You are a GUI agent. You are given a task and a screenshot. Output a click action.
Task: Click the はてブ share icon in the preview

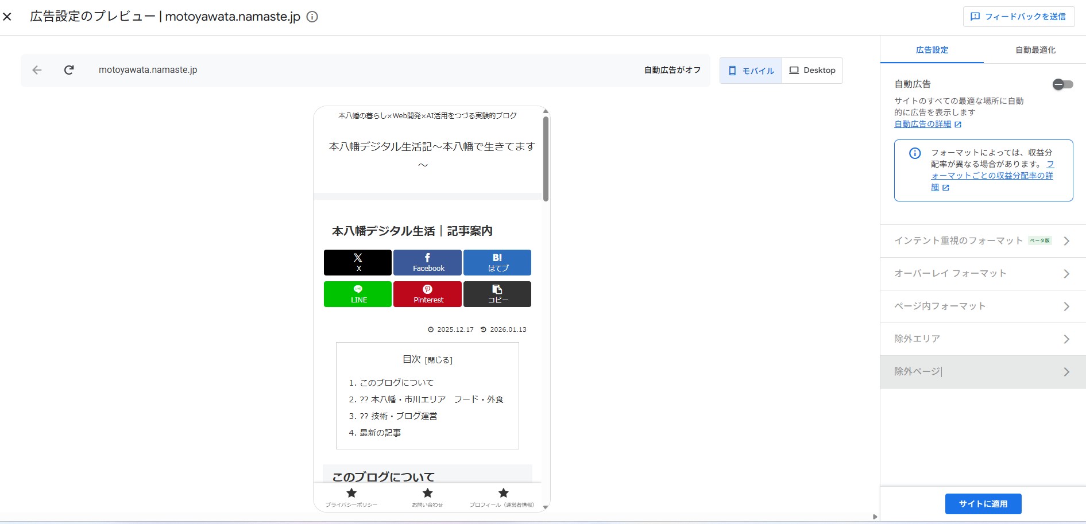point(497,262)
